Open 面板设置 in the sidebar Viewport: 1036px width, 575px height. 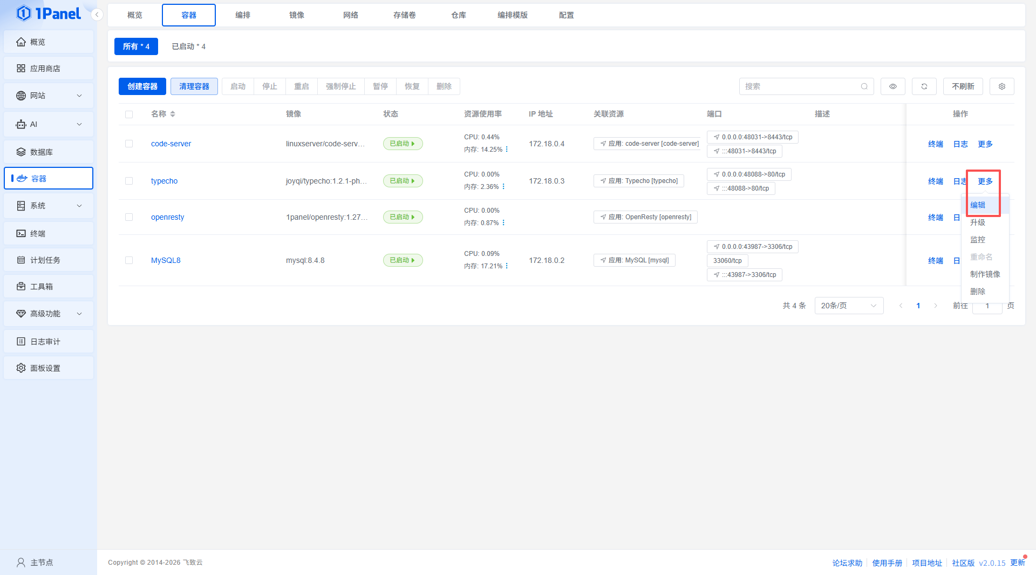coord(49,368)
